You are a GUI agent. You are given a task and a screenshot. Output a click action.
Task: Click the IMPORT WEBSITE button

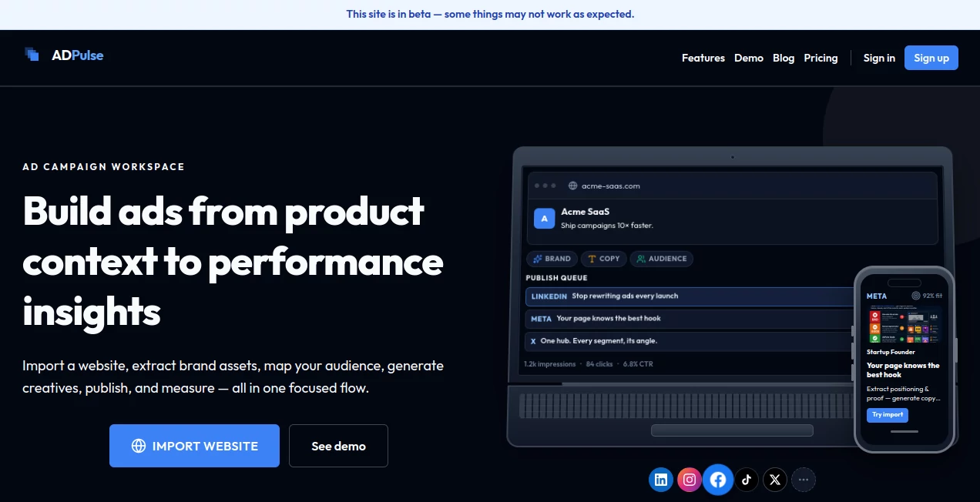194,446
